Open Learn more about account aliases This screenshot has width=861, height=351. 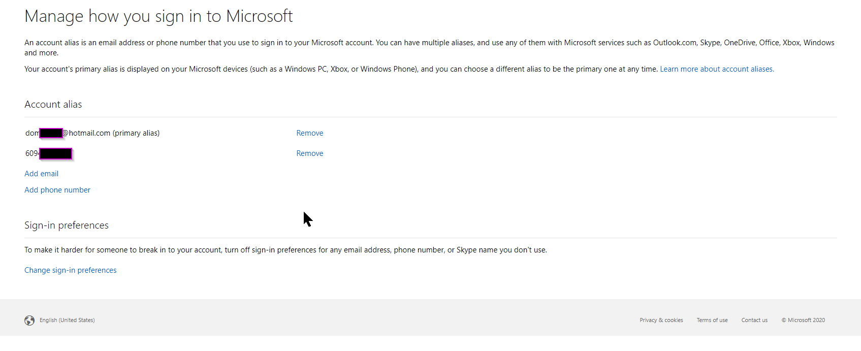(x=717, y=69)
